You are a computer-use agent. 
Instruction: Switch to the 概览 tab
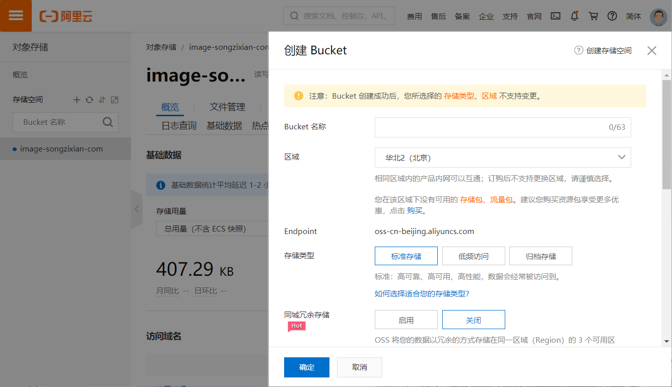tap(170, 107)
